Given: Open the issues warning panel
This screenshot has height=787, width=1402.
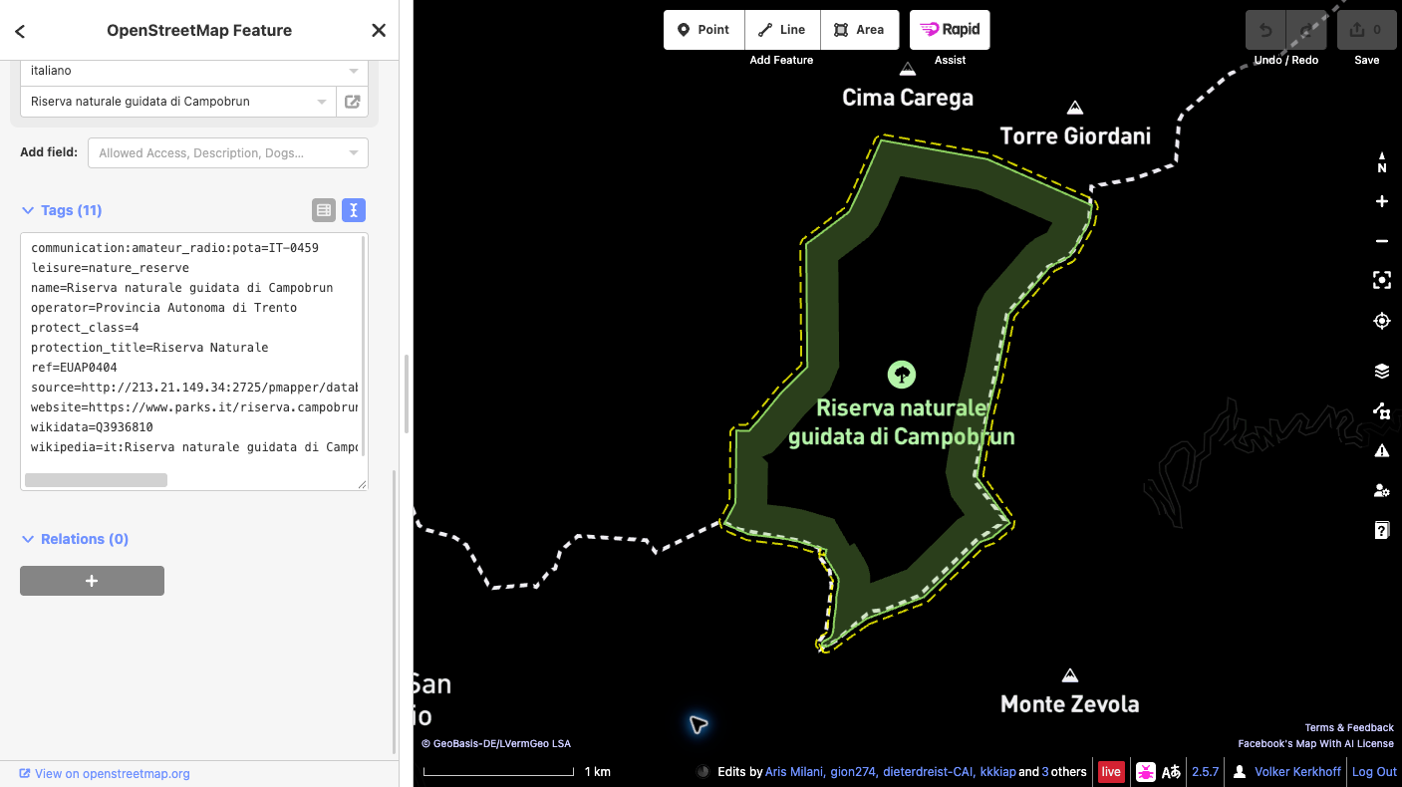Looking at the screenshot, I should tap(1382, 450).
